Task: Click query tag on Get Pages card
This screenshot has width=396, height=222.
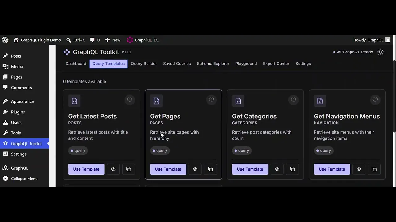Action: point(160,150)
